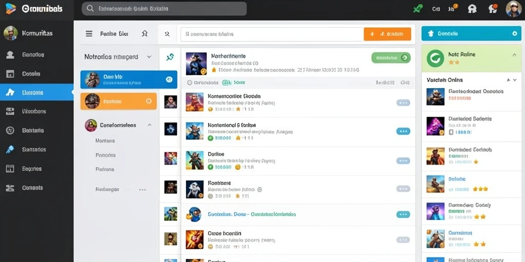Toggle the circle indicator on the blue list item
Screen dimensions: 525x262
tap(169, 79)
